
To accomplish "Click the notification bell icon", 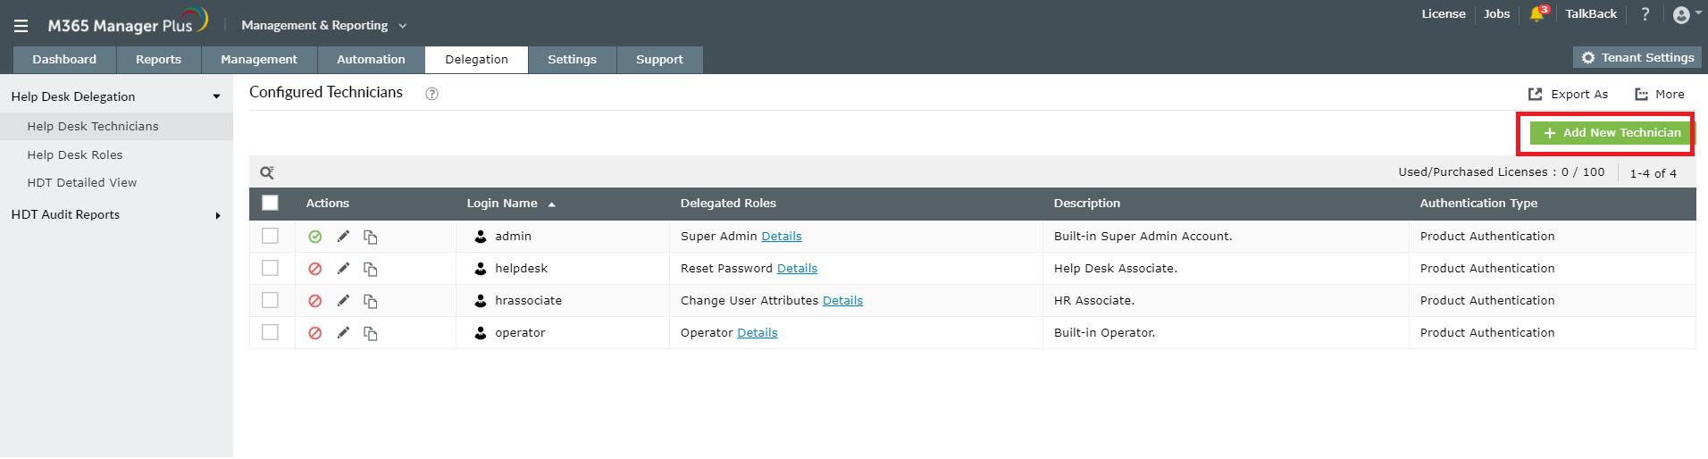I will coord(1536,14).
